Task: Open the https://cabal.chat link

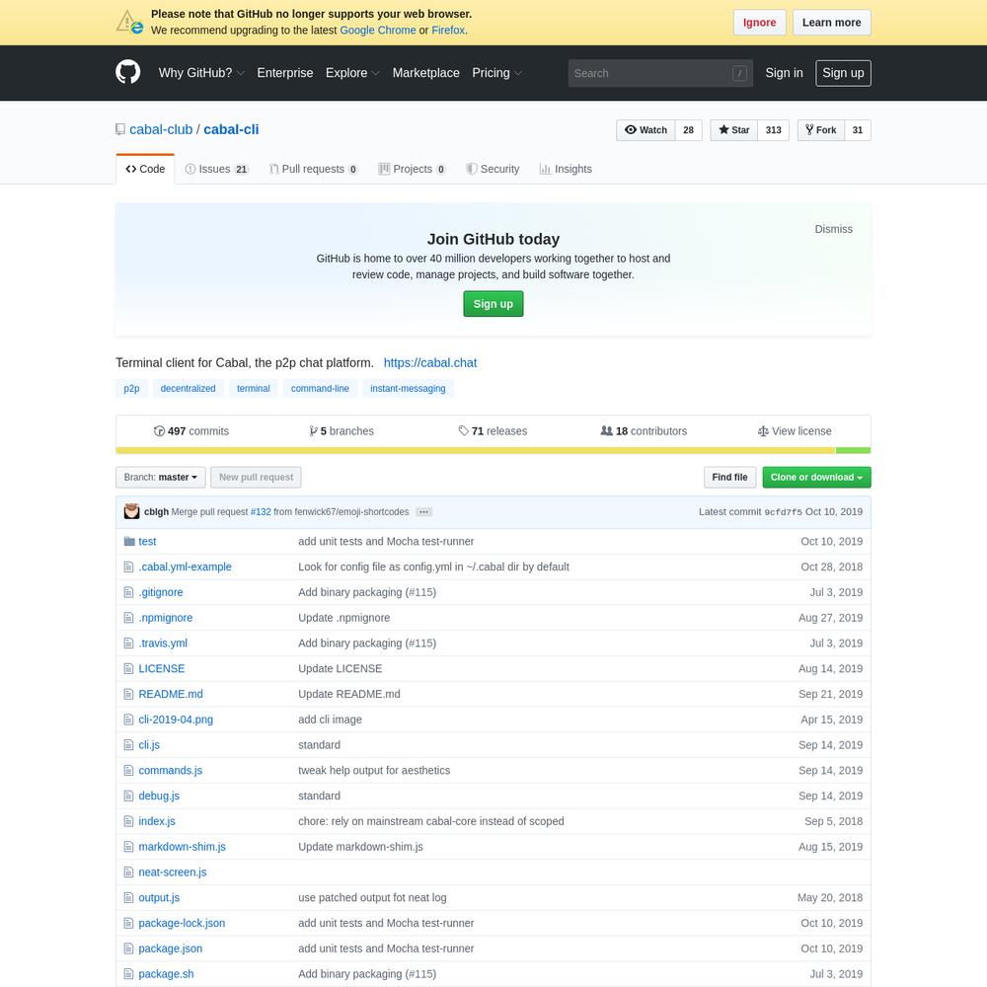Action: (430, 362)
